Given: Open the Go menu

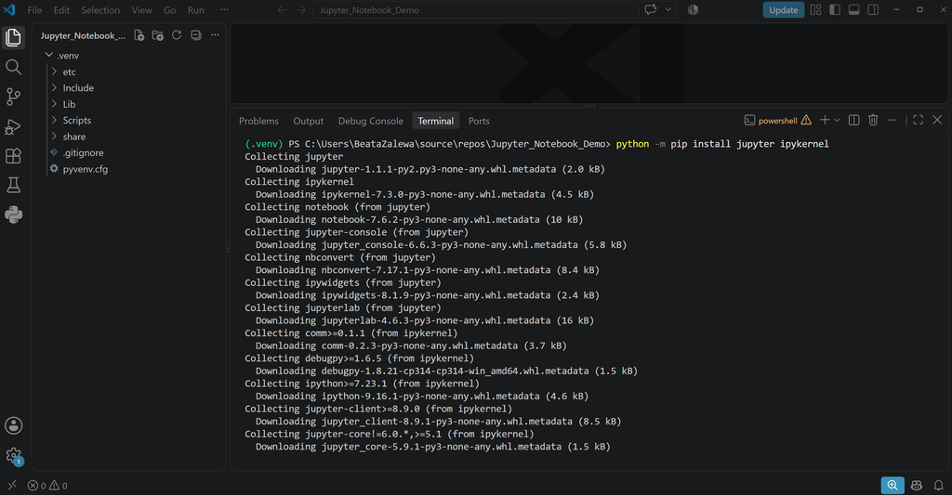Looking at the screenshot, I should click(x=169, y=9).
